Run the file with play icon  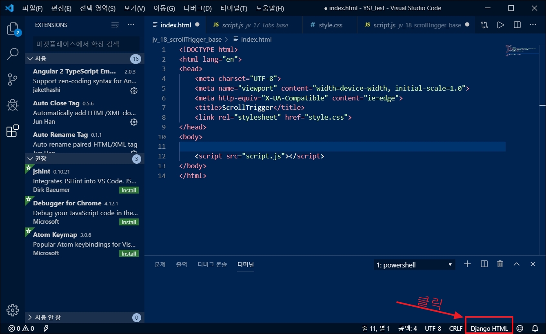click(500, 25)
